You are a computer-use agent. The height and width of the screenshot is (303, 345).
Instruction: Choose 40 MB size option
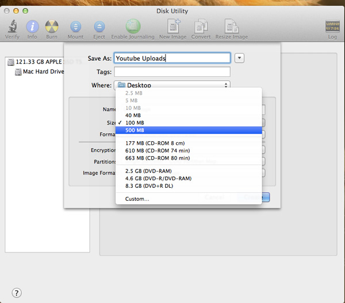pos(189,115)
